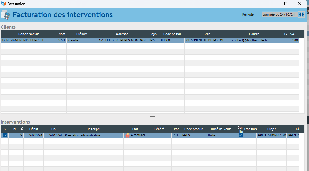Image resolution: width=309 pixels, height=171 pixels.
Task: Click next period arrow next to date
Action: point(303,14)
